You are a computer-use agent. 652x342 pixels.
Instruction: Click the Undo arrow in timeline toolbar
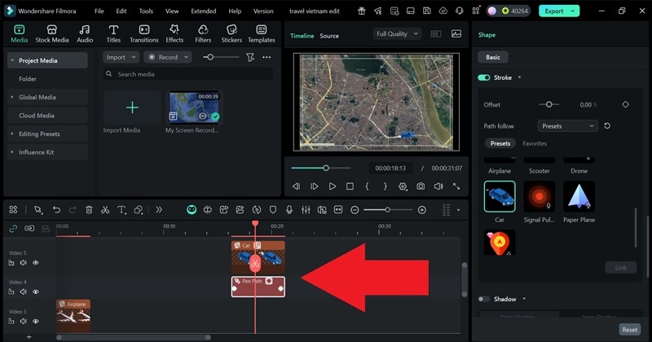tap(56, 210)
